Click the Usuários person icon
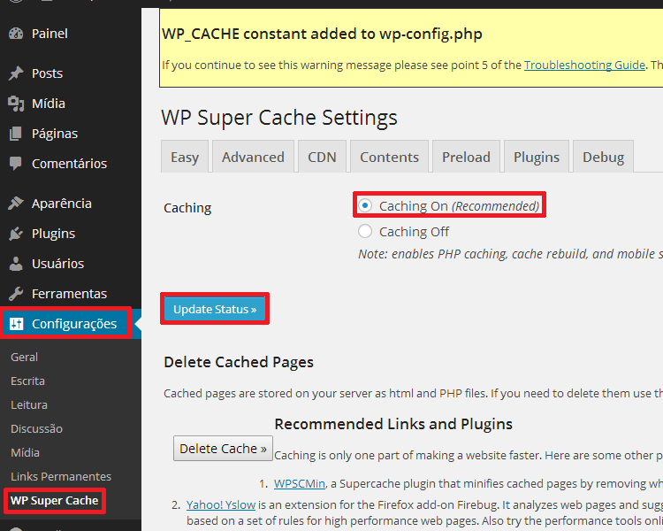Image resolution: width=663 pixels, height=531 pixels. [16, 264]
